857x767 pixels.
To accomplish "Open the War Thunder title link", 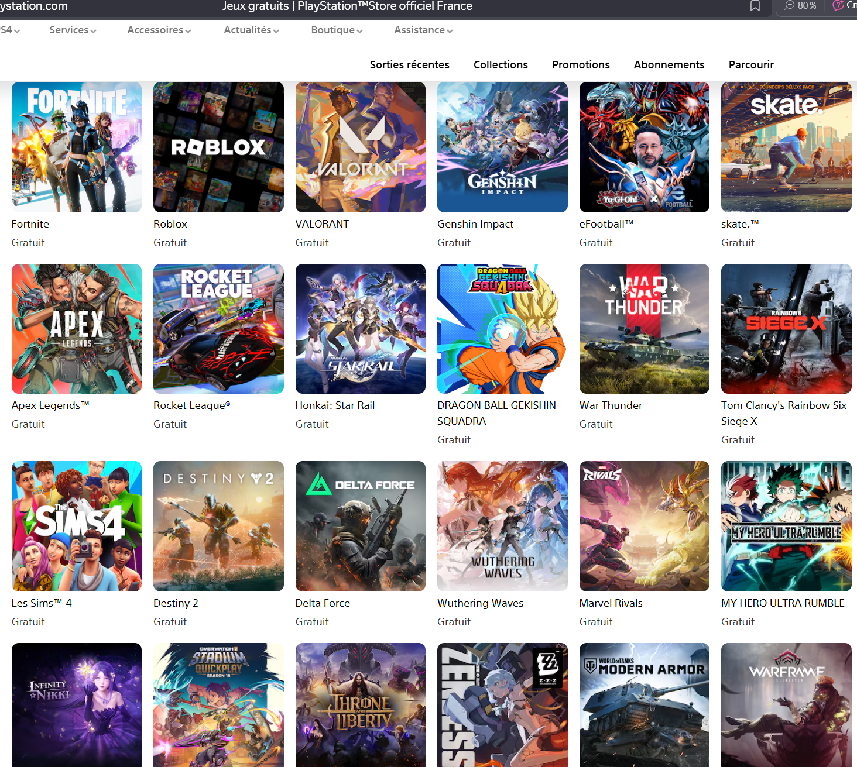I will coord(611,405).
